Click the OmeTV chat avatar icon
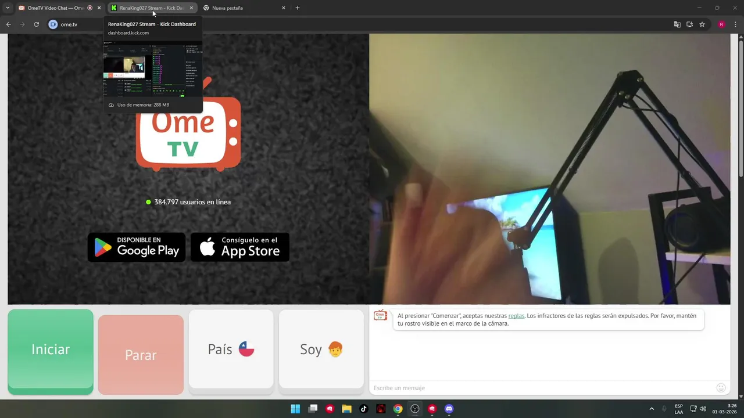Screen dimensions: 744x418 tap(380, 315)
